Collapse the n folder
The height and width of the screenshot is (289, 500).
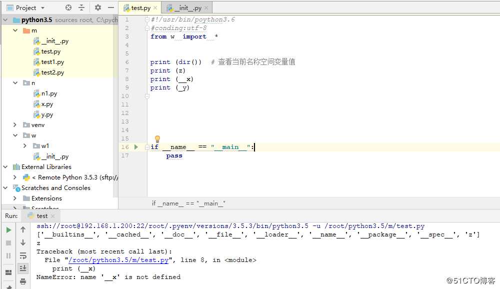coord(15,83)
